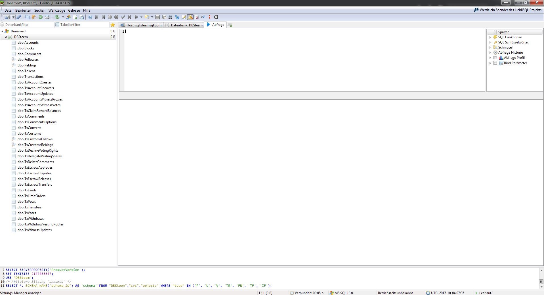
Task: Click the red semicolon delimiter icon
Action: [x=210, y=17]
